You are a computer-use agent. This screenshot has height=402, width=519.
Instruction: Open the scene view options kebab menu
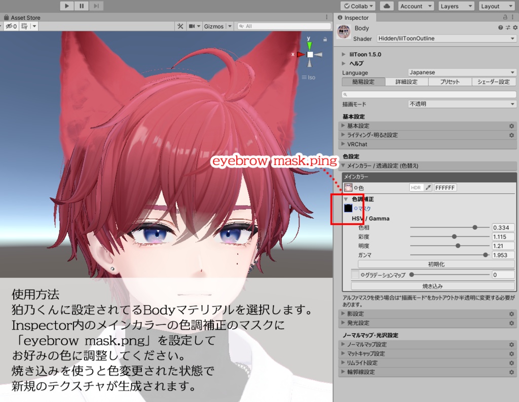coord(327,17)
